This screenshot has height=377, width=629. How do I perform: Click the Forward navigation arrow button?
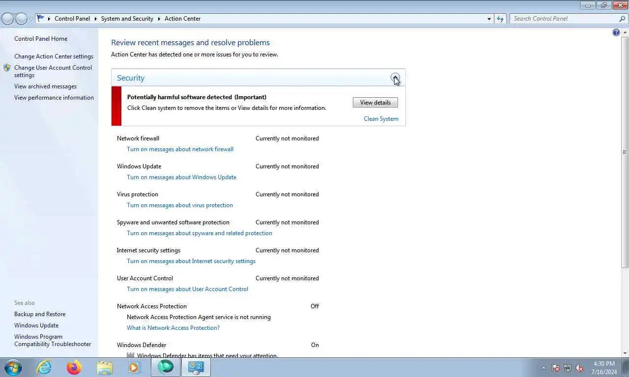[21, 19]
